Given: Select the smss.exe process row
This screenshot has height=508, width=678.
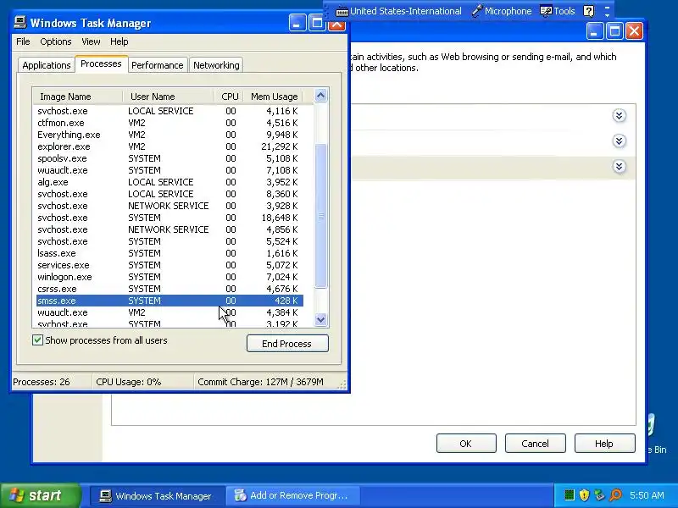Looking at the screenshot, I should (x=169, y=301).
